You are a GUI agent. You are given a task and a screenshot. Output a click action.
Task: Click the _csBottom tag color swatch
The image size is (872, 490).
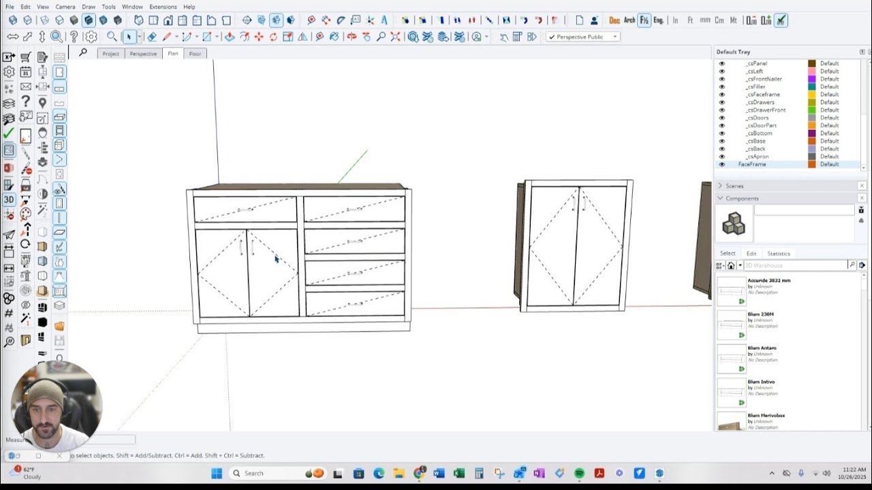[812, 133]
